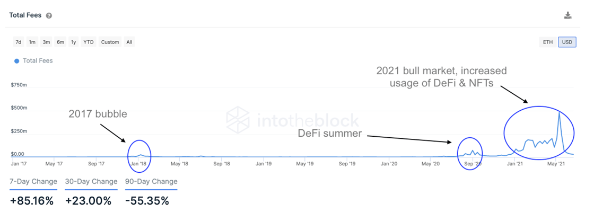Image resolution: width=594 pixels, height=221 pixels.
Task: Select the 1m time range
Action: 32,42
